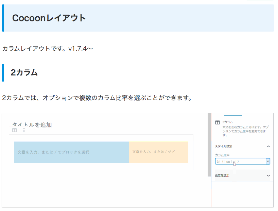Click the 2カラム section heading
The image size is (278, 211).
(24, 73)
